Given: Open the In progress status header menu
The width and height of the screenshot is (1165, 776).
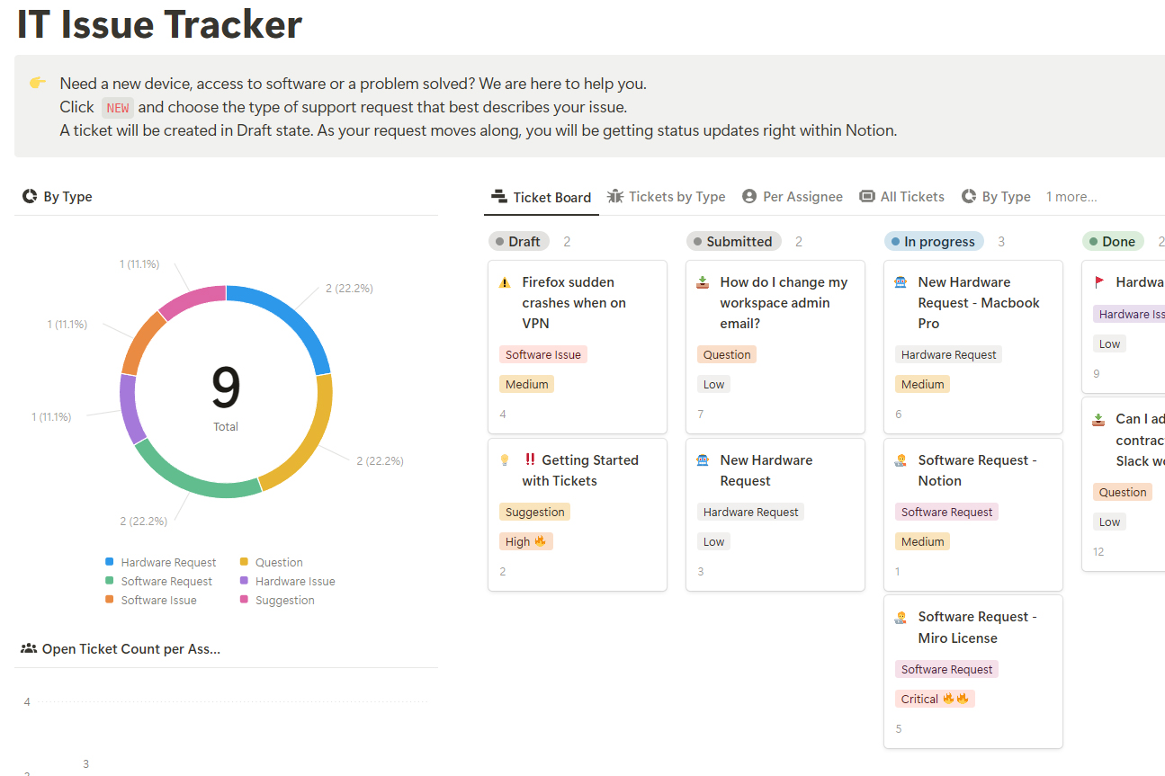Looking at the screenshot, I should click(934, 241).
